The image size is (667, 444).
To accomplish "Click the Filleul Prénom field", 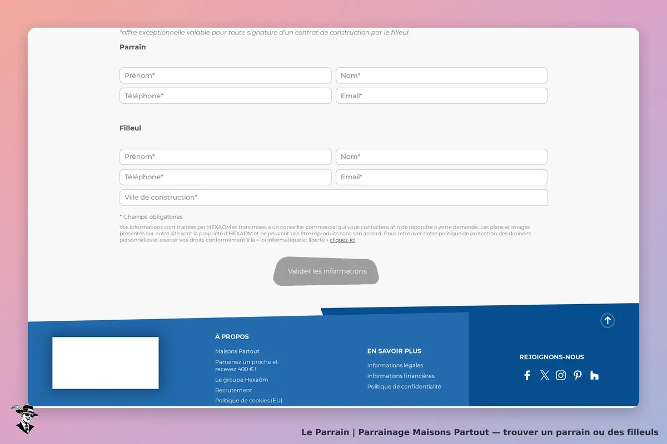I will (x=225, y=157).
